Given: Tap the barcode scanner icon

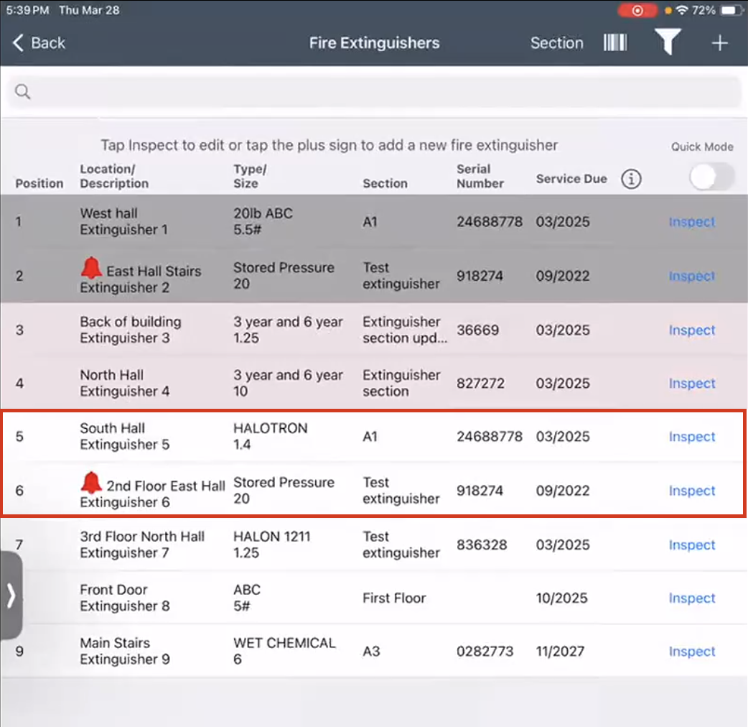Looking at the screenshot, I should coord(615,42).
